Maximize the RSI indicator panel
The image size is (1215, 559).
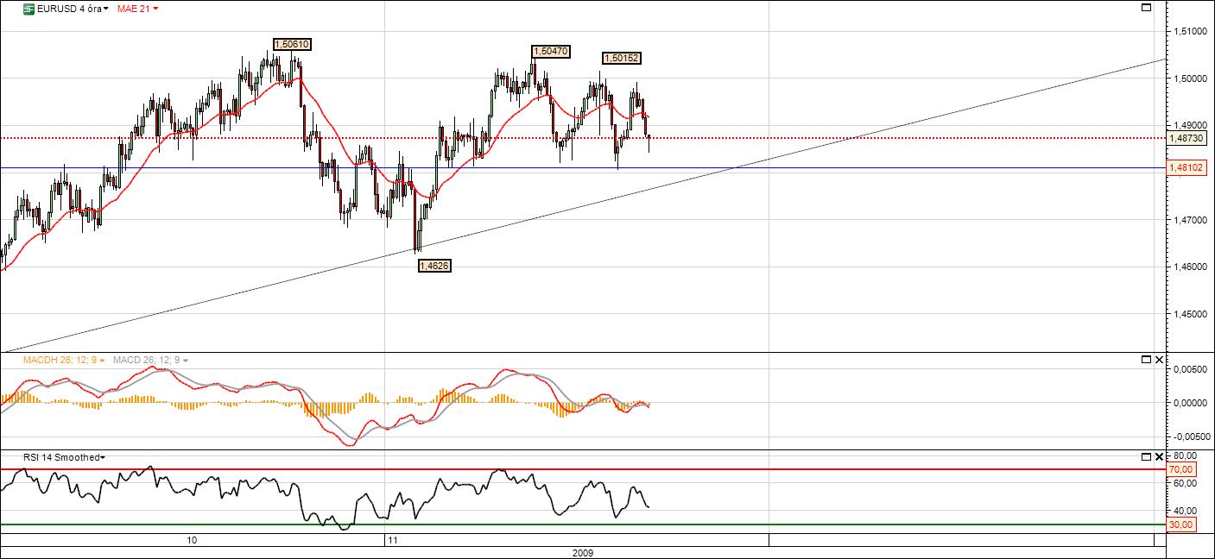[x=1147, y=456]
